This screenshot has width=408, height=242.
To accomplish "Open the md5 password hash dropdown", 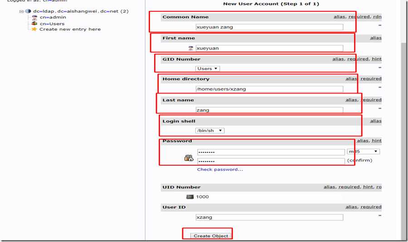I will [363, 151].
